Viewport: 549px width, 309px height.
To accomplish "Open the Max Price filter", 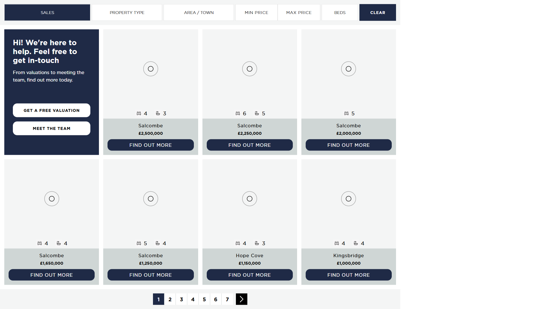I will [x=299, y=13].
